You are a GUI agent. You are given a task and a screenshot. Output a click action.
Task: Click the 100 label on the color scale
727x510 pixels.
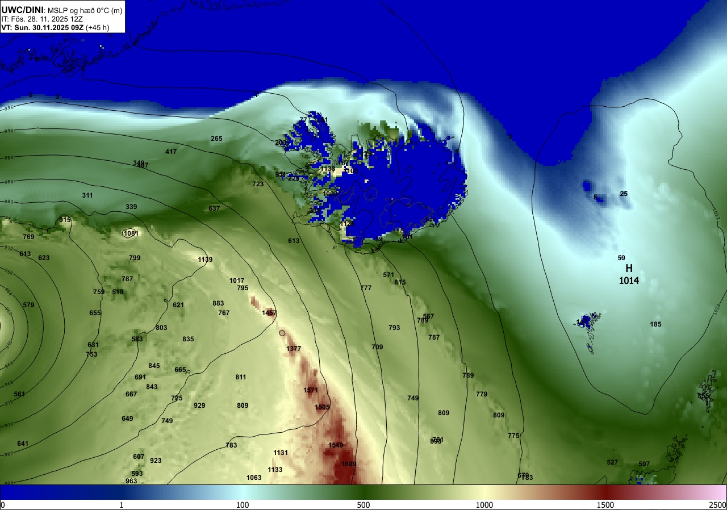pos(243,505)
